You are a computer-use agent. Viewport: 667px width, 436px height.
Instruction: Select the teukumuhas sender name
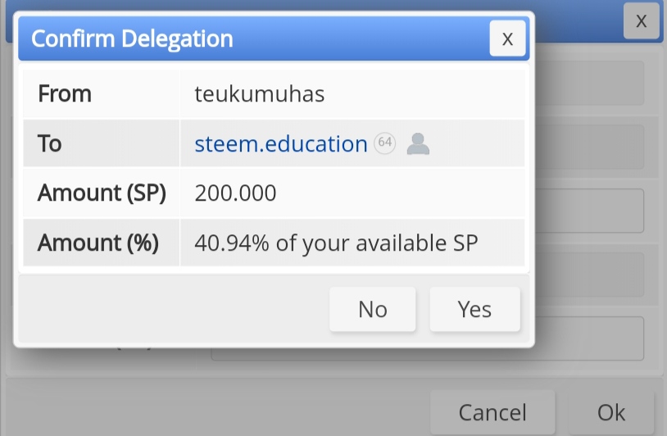pyautogui.click(x=260, y=94)
